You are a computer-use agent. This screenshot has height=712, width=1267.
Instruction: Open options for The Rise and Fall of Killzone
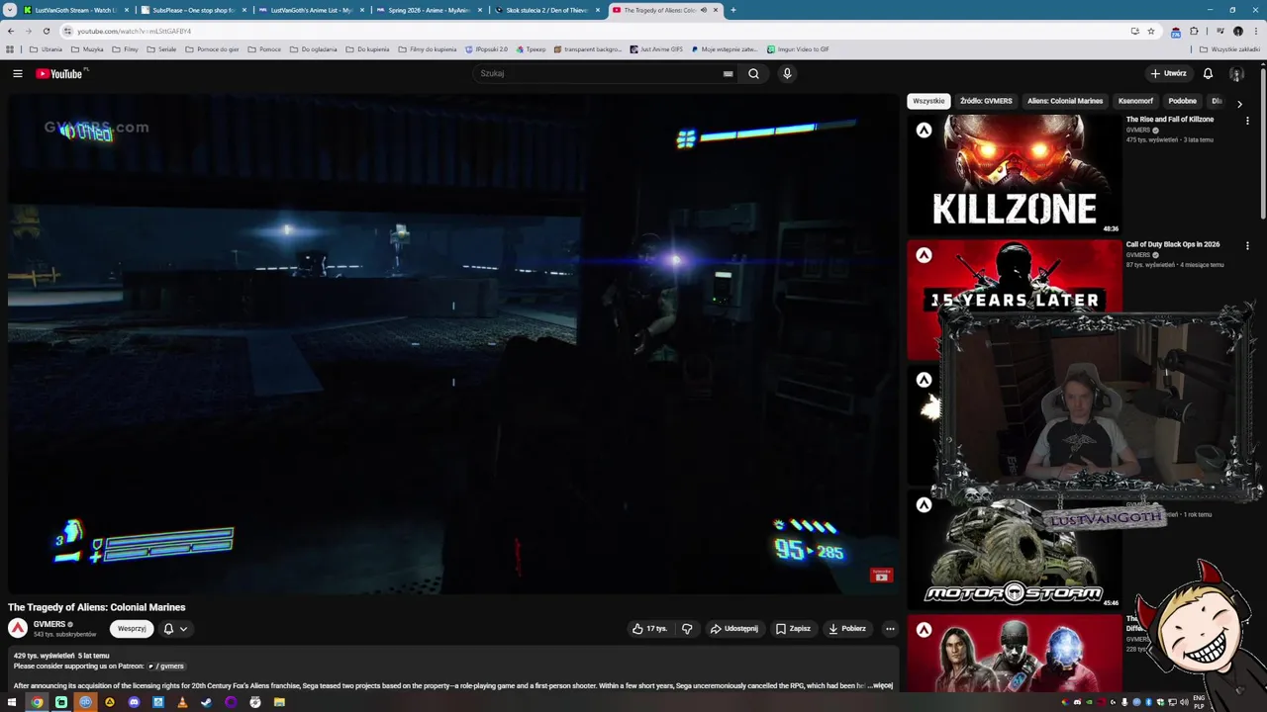pyautogui.click(x=1247, y=121)
